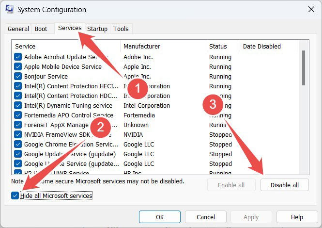
Task: Click the OK button
Action: pyautogui.click(x=160, y=217)
